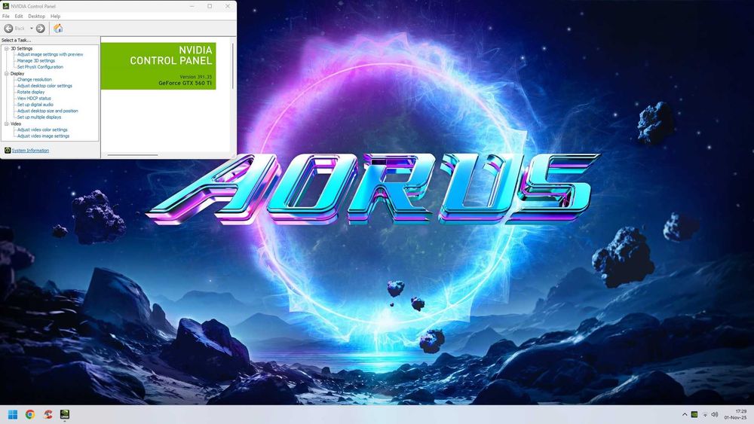Screen dimensions: 754x424
Task: Close the NVIDIA Control Panel window
Action: click(228, 6)
